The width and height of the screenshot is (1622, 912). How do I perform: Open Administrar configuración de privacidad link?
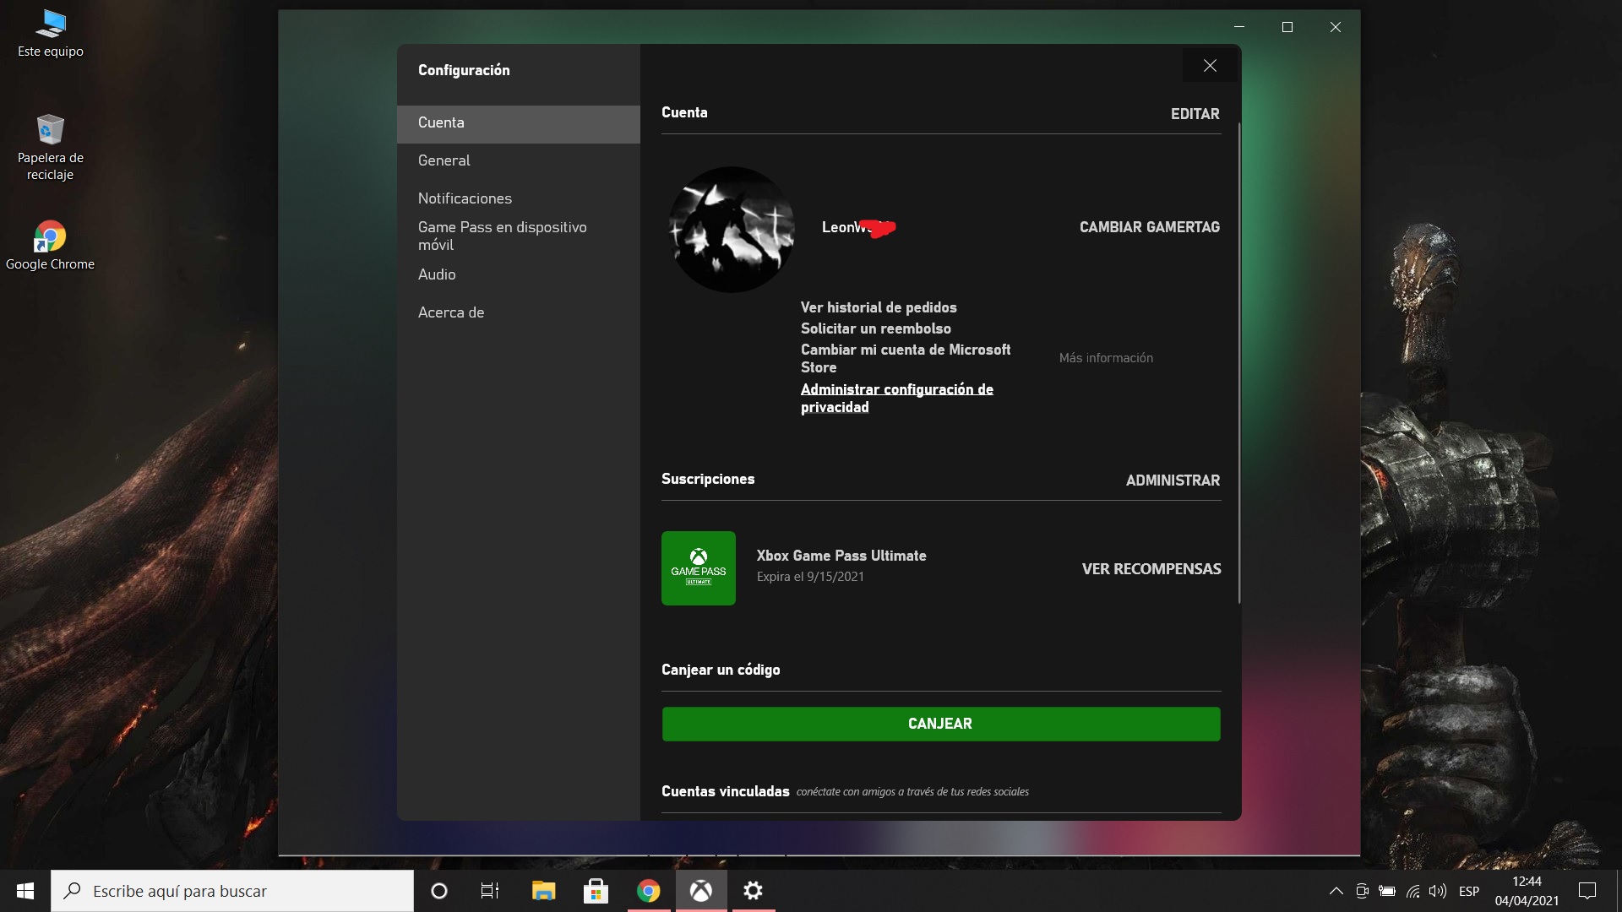pyautogui.click(x=896, y=398)
